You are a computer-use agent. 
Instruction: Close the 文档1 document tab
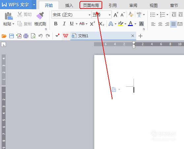(x=133, y=36)
